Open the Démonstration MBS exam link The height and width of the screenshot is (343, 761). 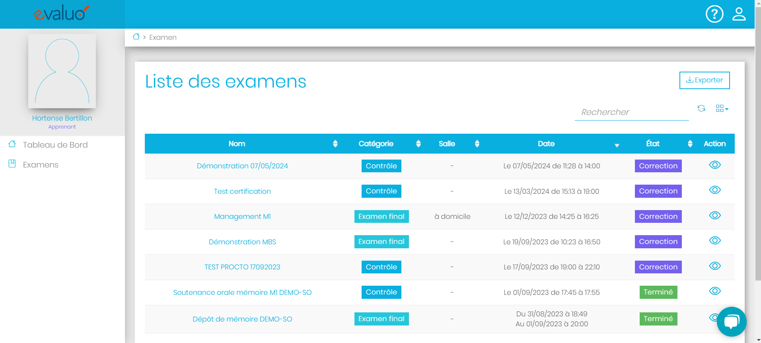(x=242, y=242)
